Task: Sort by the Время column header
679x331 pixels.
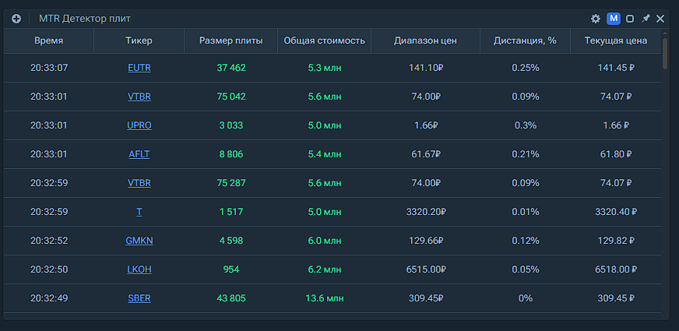Action: 49,40
